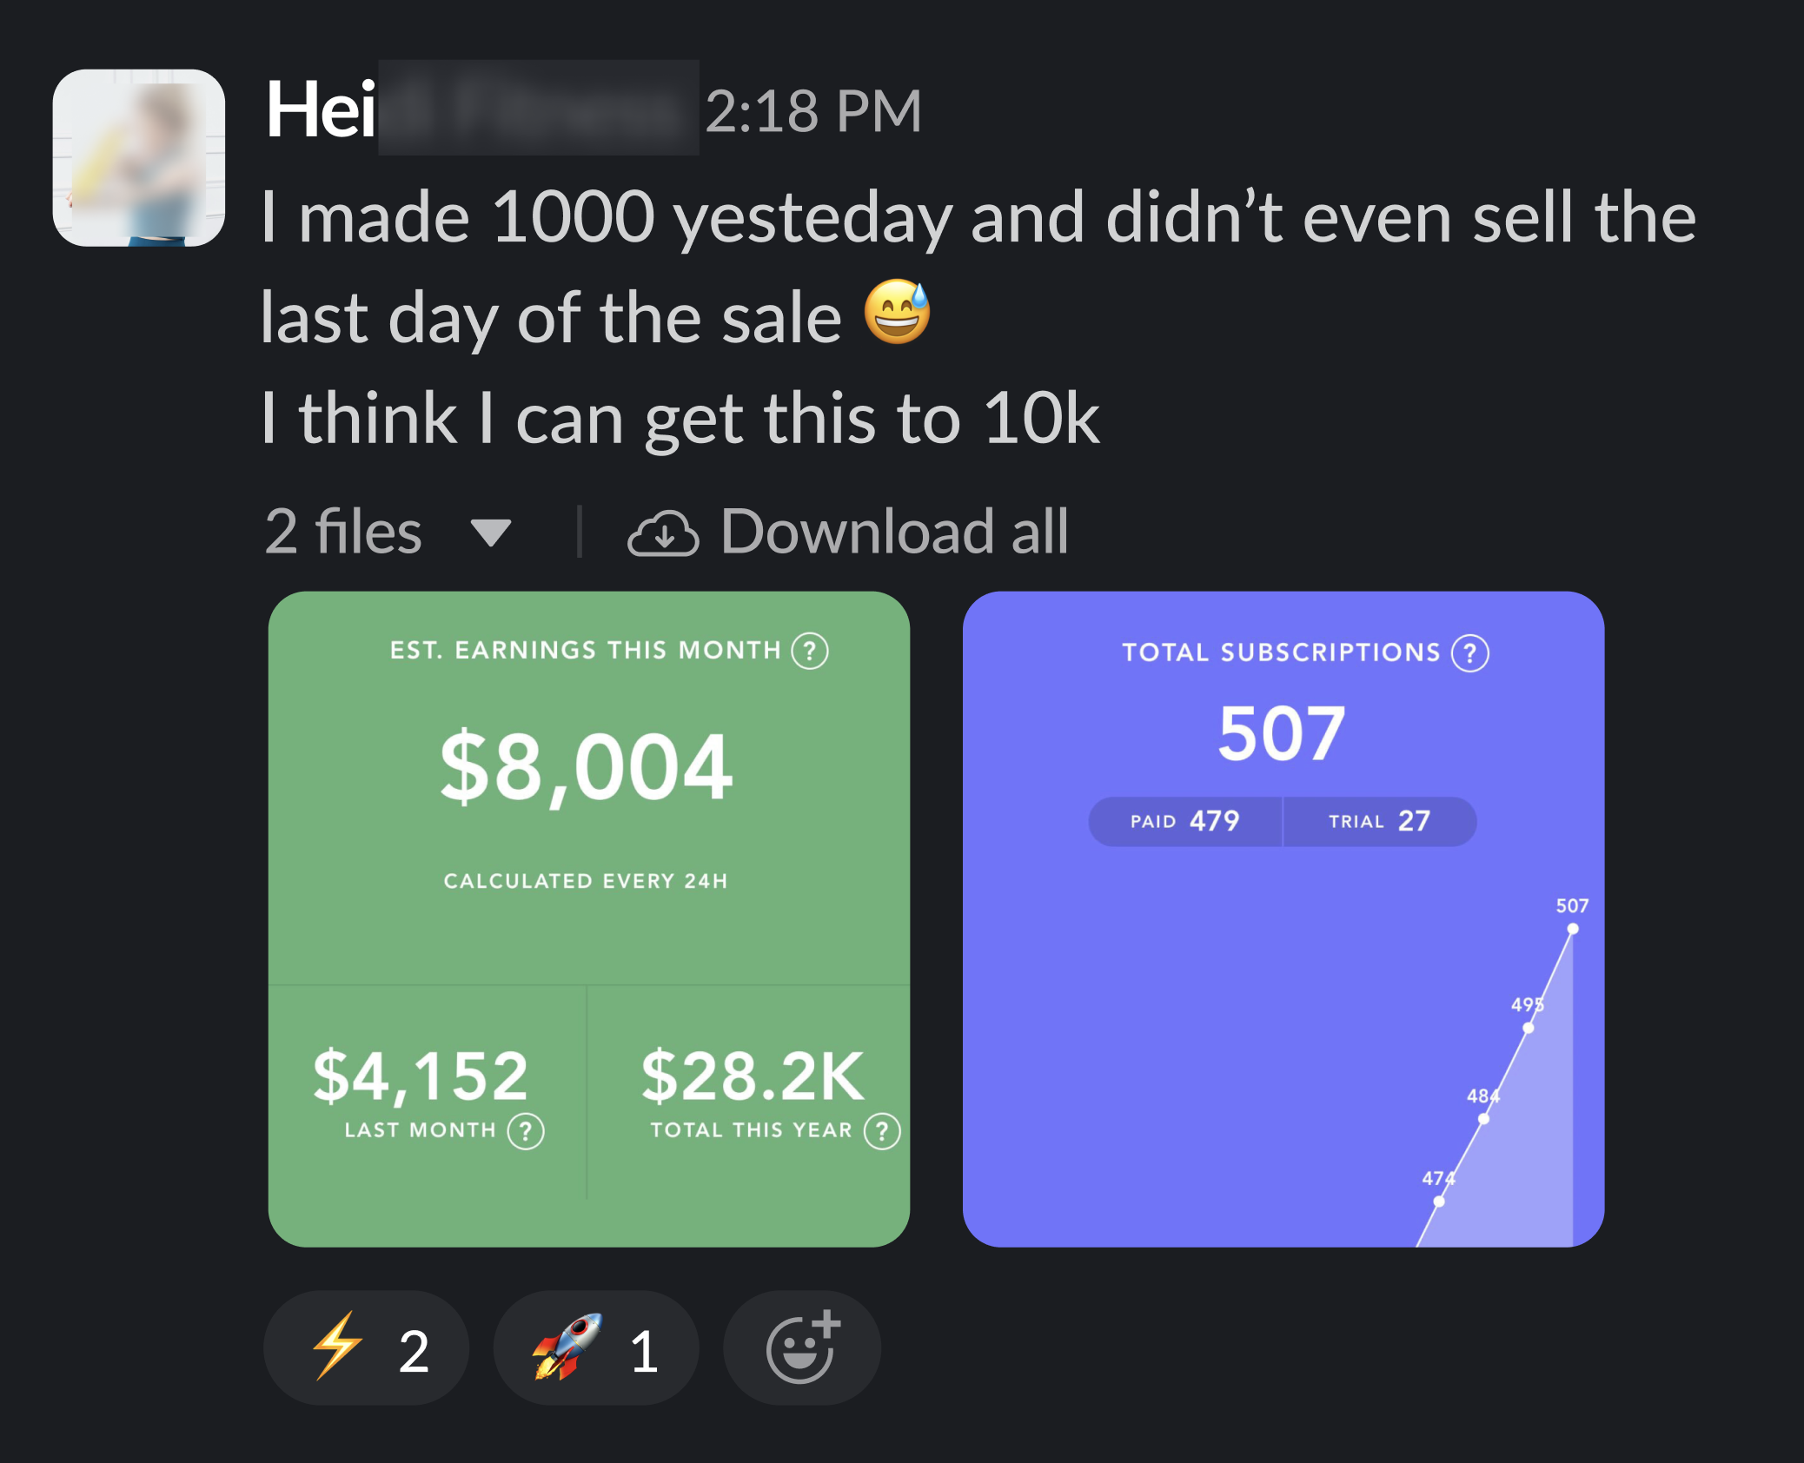
Task: Click the help icon beside Est. Earnings This Month
Action: click(809, 651)
